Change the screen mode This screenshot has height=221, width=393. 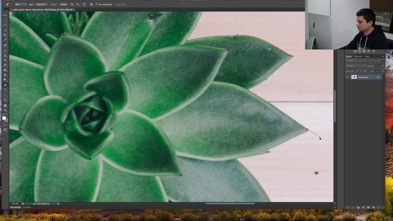tap(5, 130)
